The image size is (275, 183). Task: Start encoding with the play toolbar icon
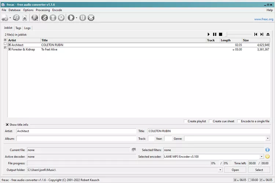click(71, 18)
